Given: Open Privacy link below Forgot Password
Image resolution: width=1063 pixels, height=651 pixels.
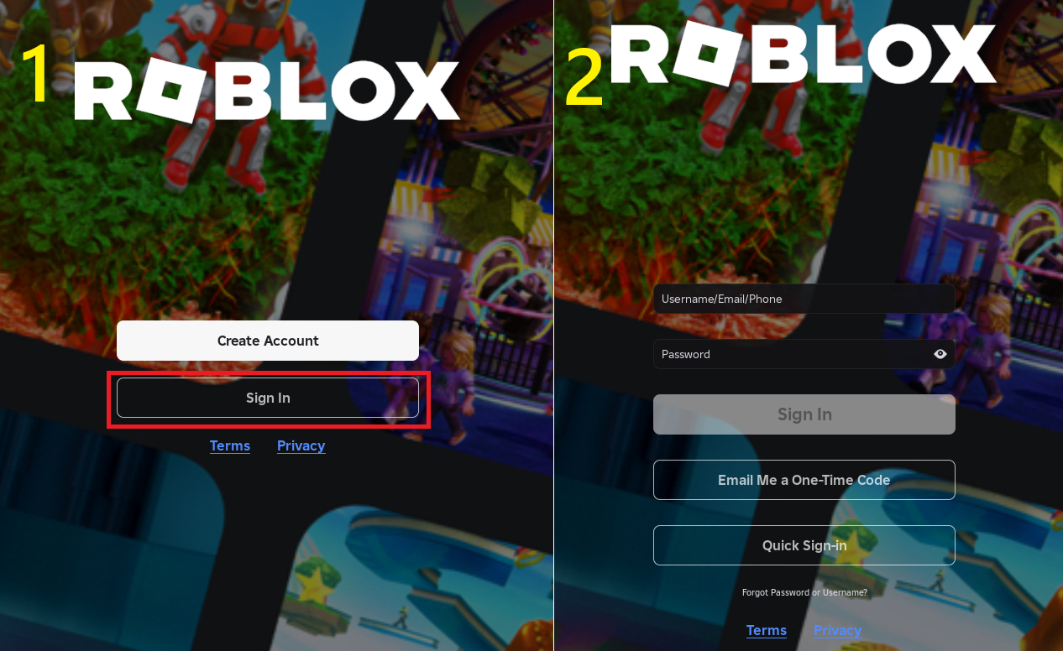Looking at the screenshot, I should (837, 630).
